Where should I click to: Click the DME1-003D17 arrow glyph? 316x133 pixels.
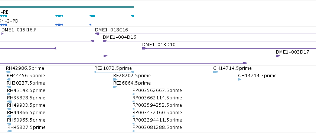pos(278,56)
